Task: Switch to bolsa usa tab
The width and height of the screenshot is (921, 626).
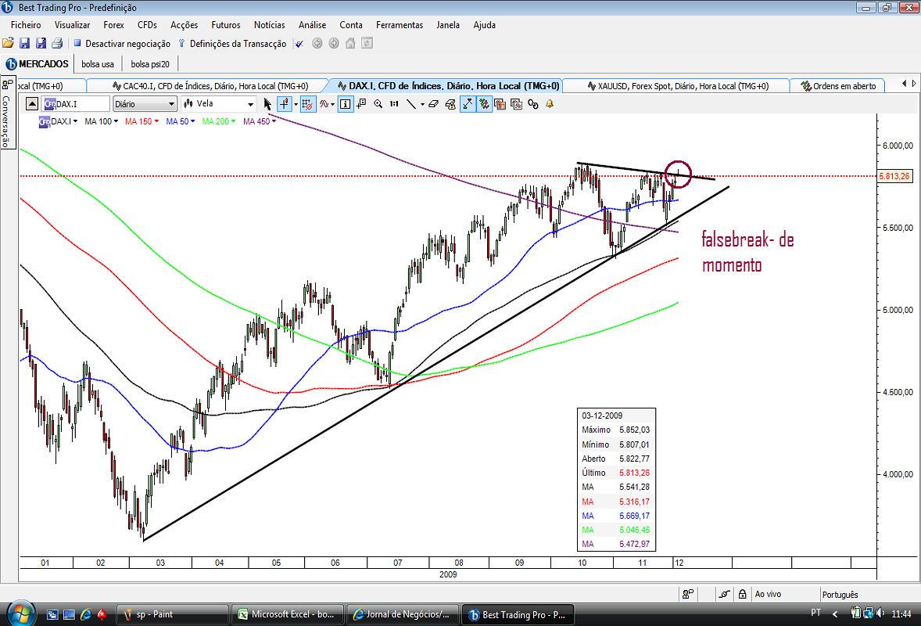Action: [x=98, y=64]
